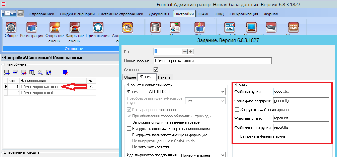Click the Файл выгрузки report.txt field
Image resolution: width=337 pixels, height=157 pixels.
click(301, 118)
